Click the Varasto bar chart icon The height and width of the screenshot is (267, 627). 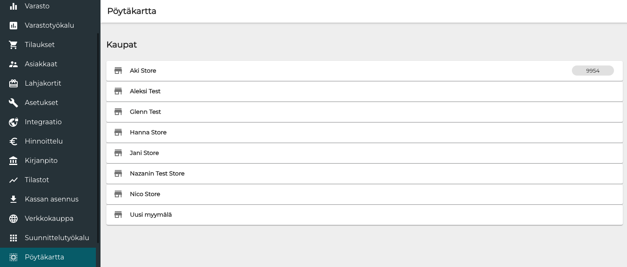tap(13, 6)
